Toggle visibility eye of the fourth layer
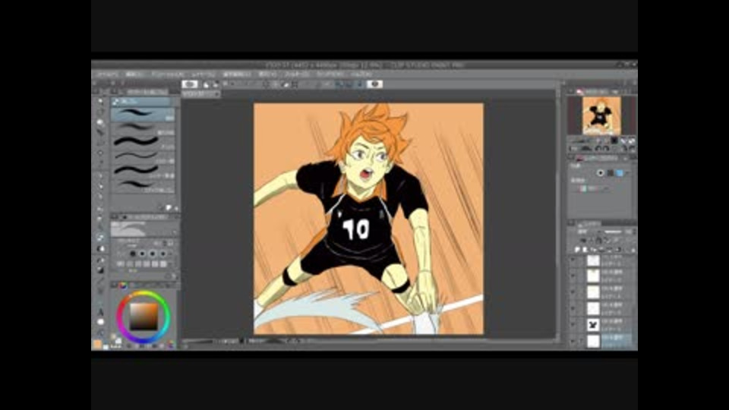This screenshot has width=729, height=410. pos(573,309)
